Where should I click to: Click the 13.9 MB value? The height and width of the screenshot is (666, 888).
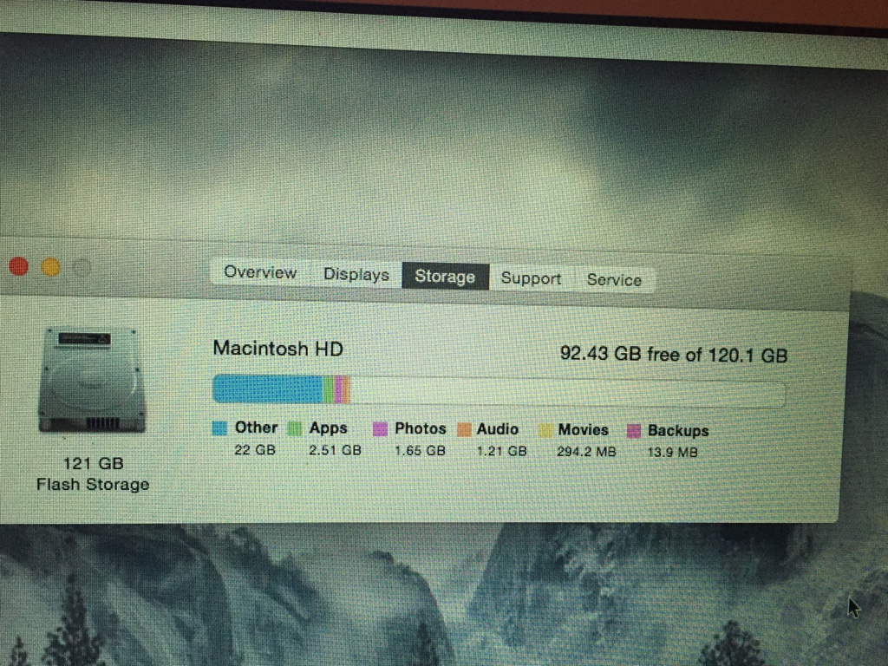point(672,453)
